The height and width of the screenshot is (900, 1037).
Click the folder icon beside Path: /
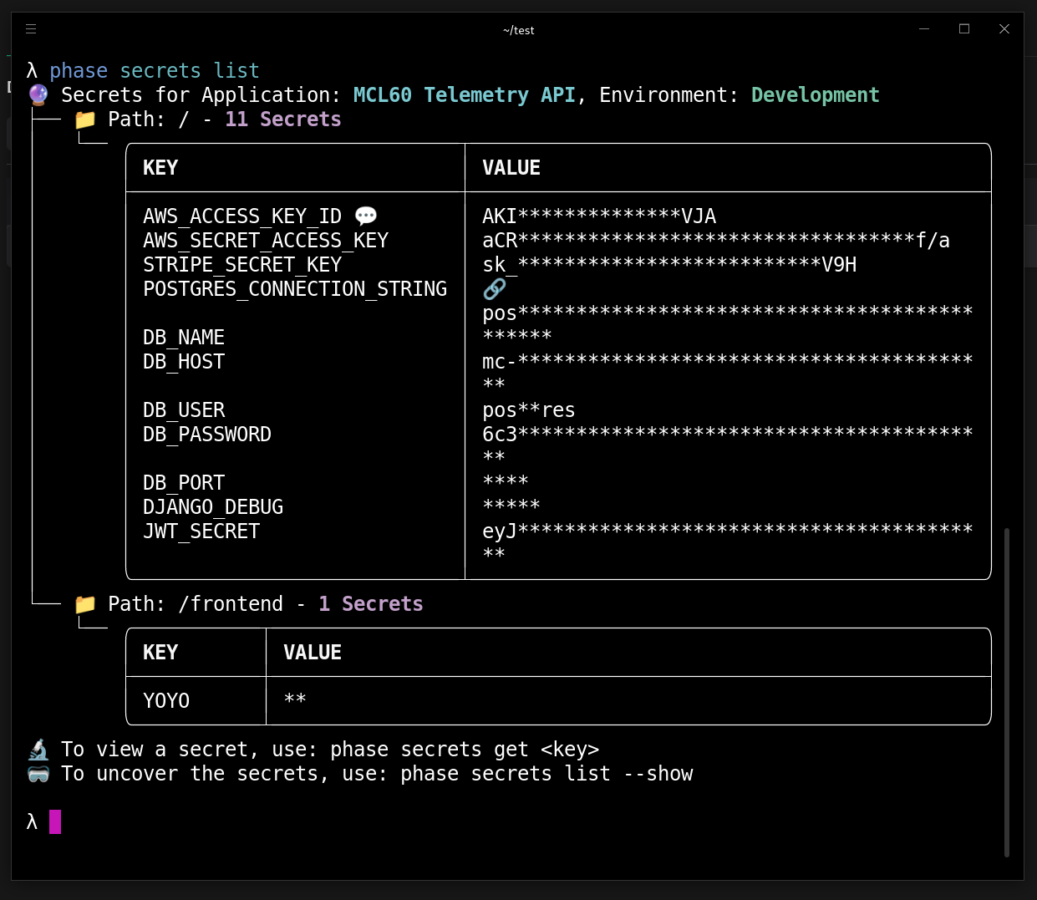pos(85,119)
